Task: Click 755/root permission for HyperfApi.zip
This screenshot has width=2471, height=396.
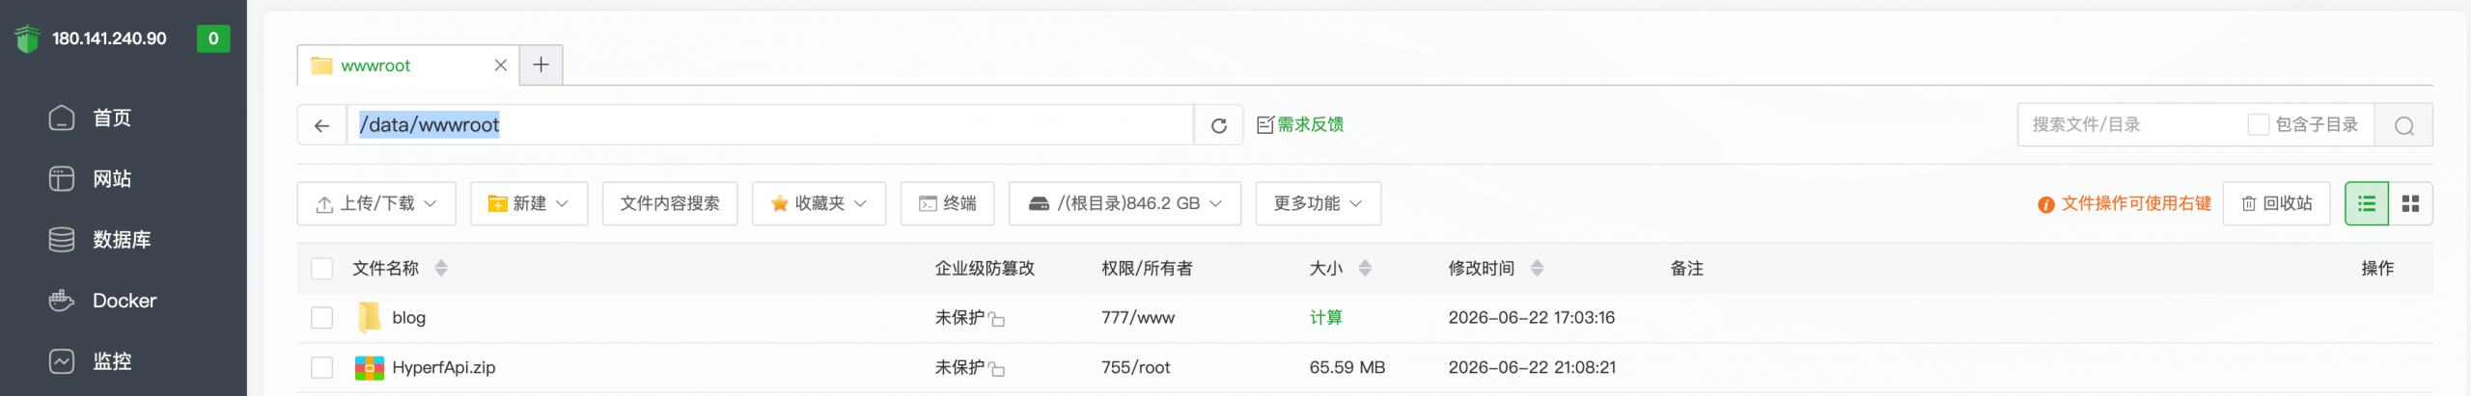Action: (1136, 367)
